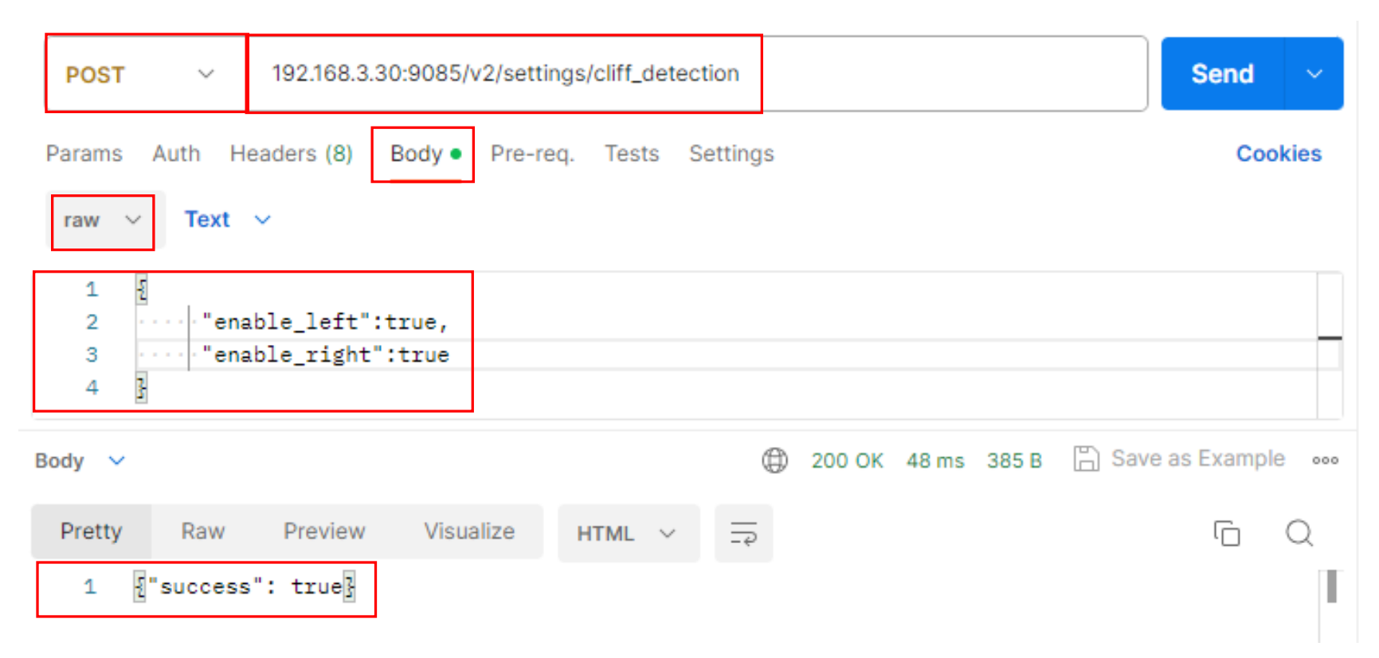Search within the response body
Image resolution: width=1379 pixels, height=658 pixels.
[1299, 533]
